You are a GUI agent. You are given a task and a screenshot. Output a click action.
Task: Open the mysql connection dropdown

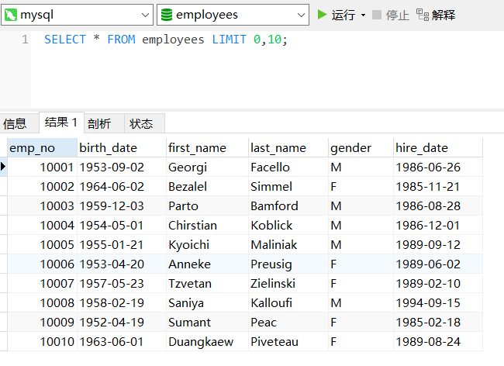click(x=145, y=15)
